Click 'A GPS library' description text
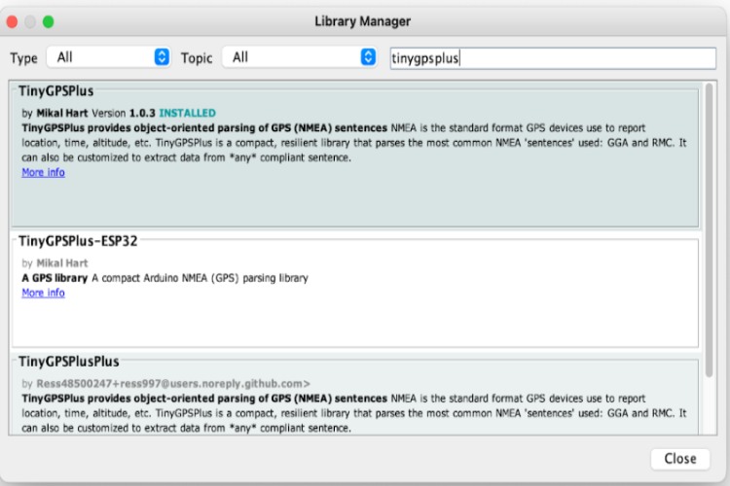This screenshot has width=730, height=486. tap(55, 278)
